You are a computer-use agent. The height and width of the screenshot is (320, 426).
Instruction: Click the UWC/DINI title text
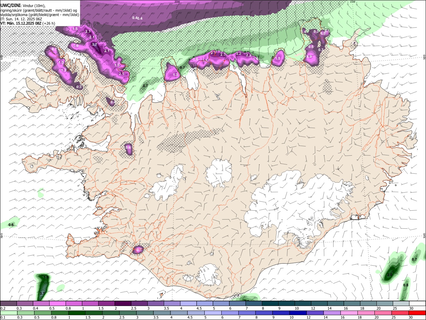click(11, 5)
